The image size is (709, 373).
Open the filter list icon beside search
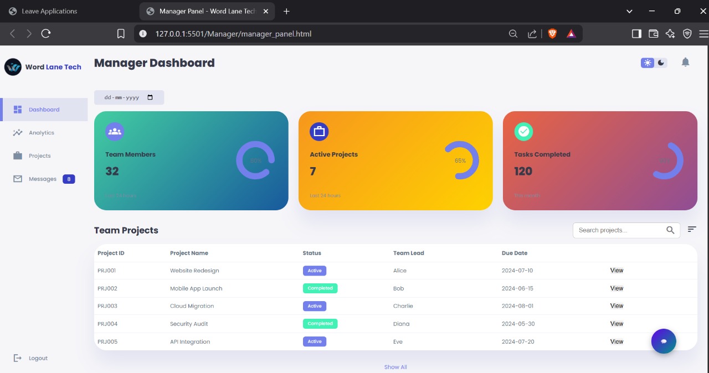[x=692, y=229]
